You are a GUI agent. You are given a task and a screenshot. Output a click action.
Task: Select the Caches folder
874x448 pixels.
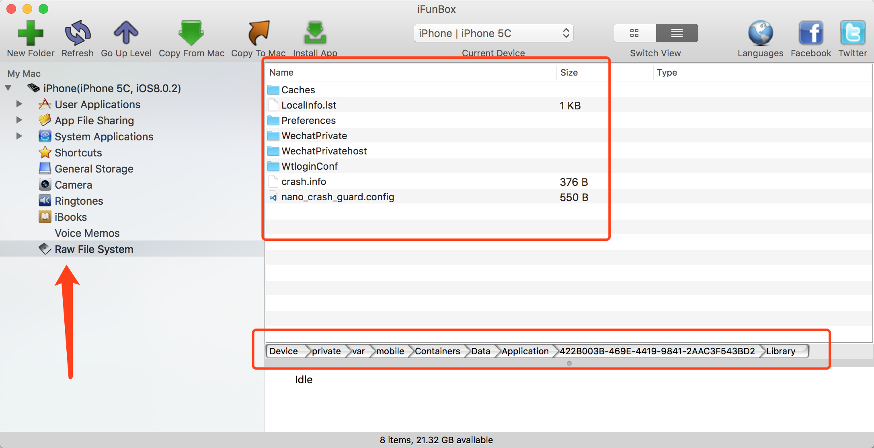click(x=298, y=90)
